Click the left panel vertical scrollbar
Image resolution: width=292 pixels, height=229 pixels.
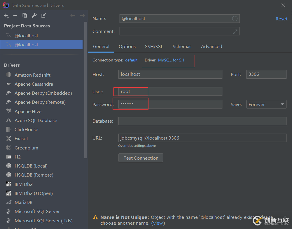coord(86,90)
